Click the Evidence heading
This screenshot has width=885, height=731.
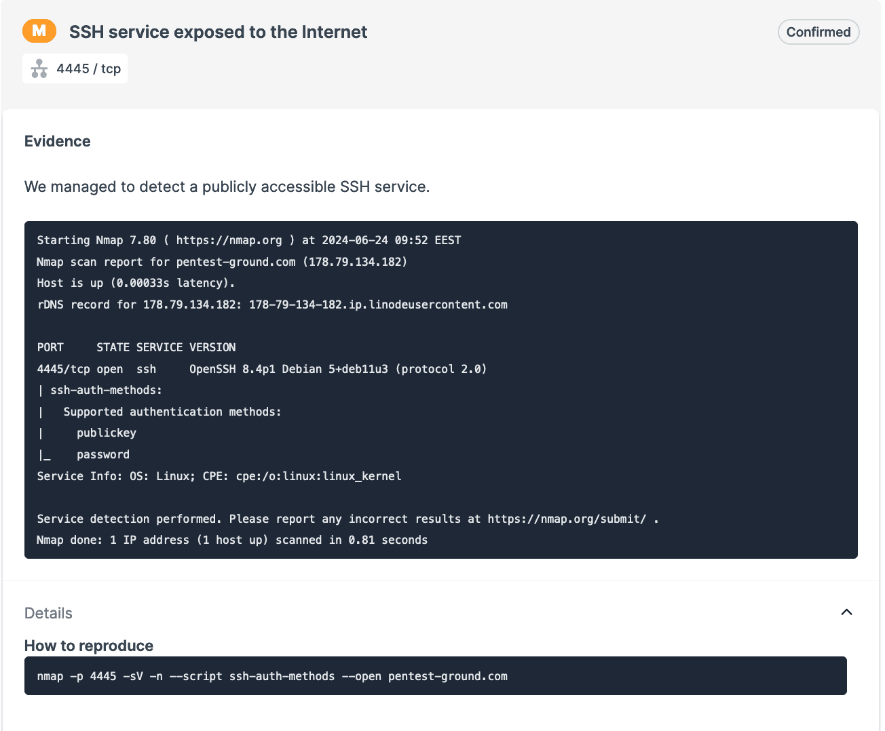[x=58, y=141]
